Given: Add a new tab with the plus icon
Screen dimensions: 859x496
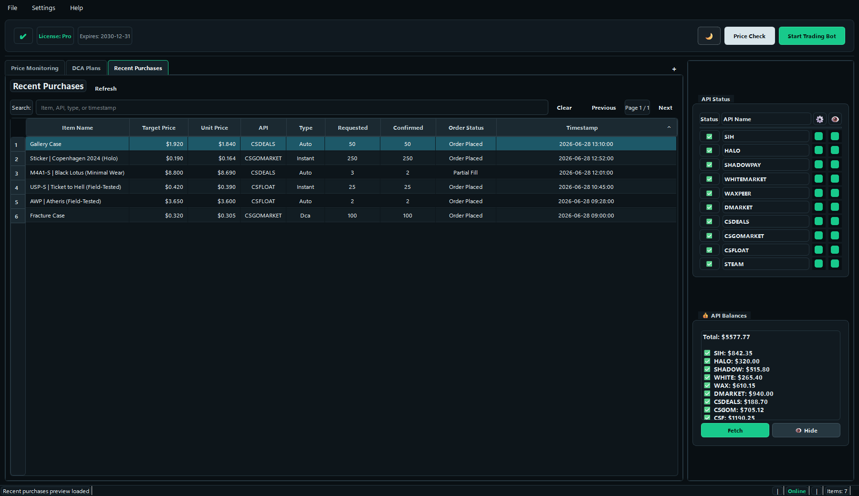Looking at the screenshot, I should click(674, 69).
